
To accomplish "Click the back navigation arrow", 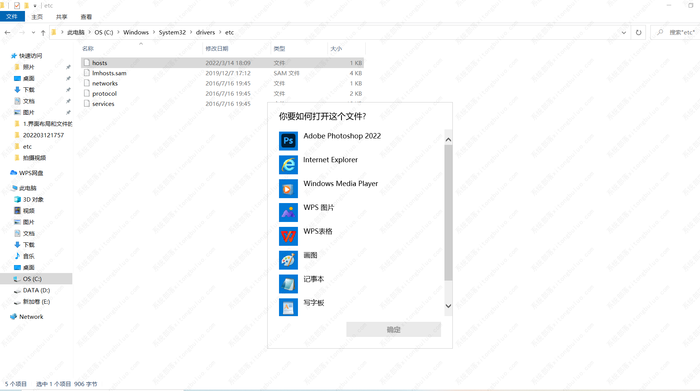I will pos(7,33).
